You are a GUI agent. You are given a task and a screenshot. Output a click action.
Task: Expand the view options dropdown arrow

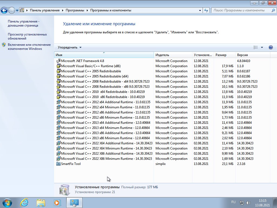(262, 47)
